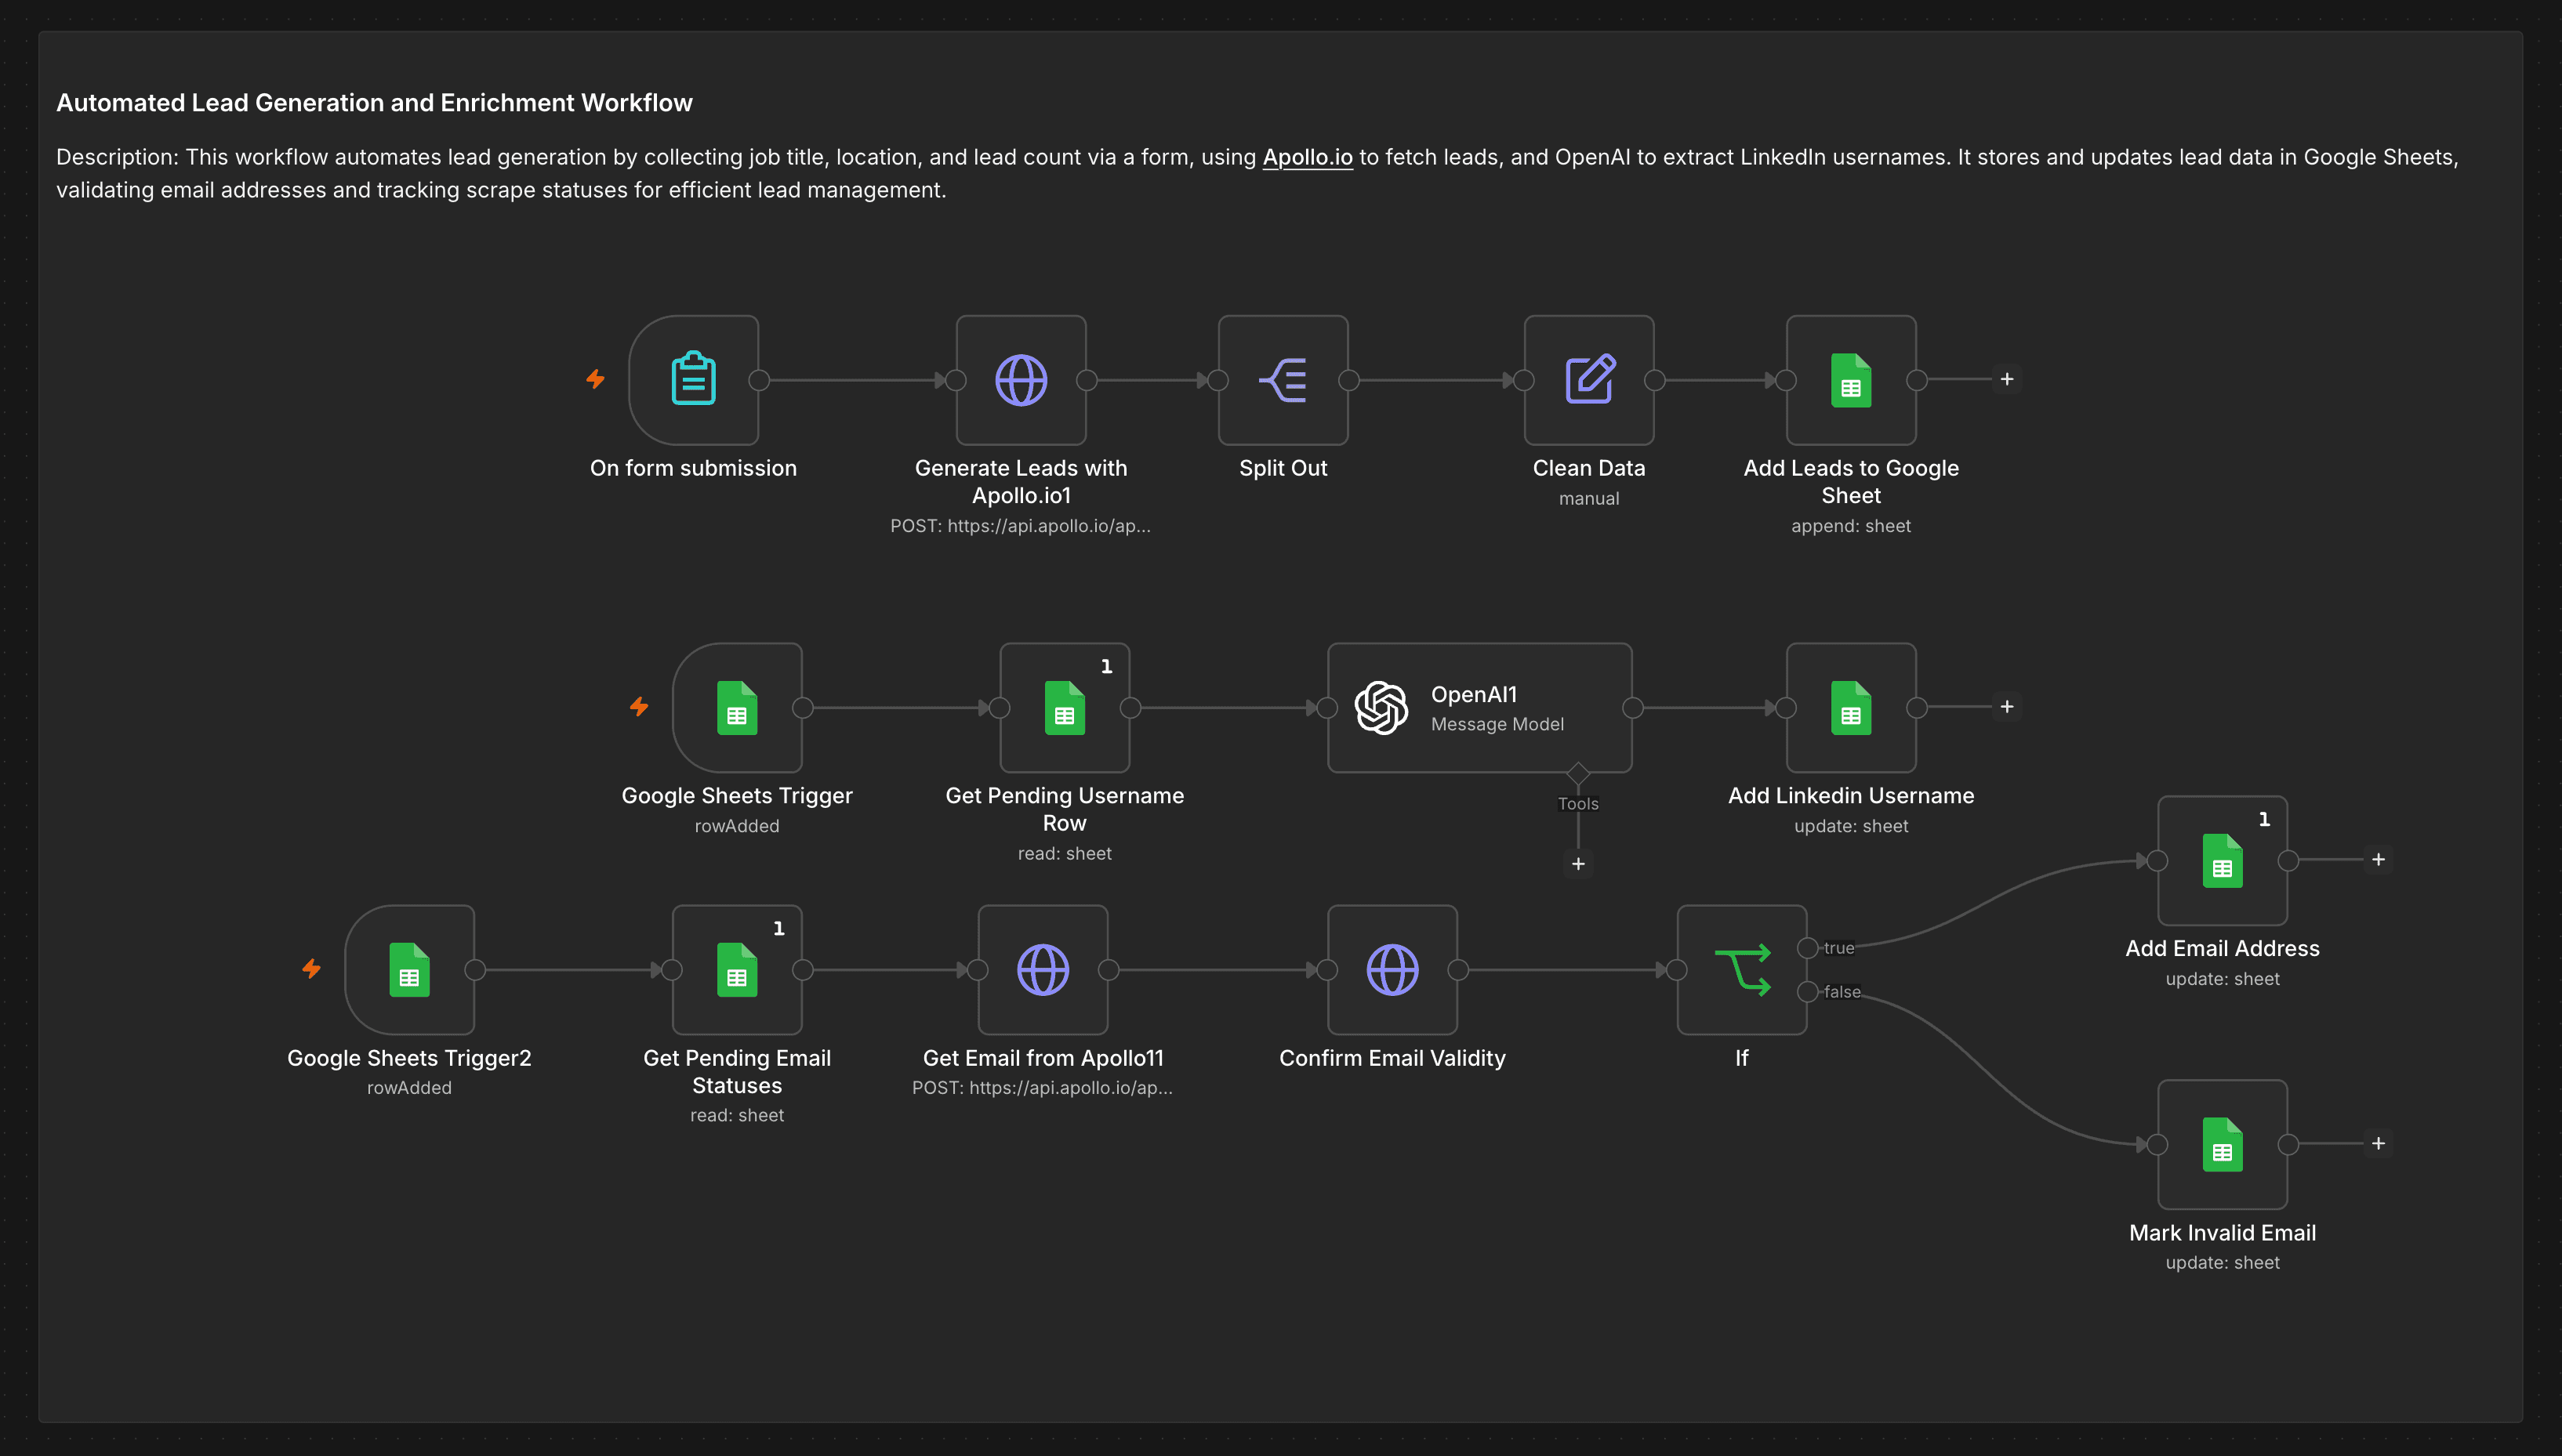Add node after Mark Invalid Email

[2378, 1143]
